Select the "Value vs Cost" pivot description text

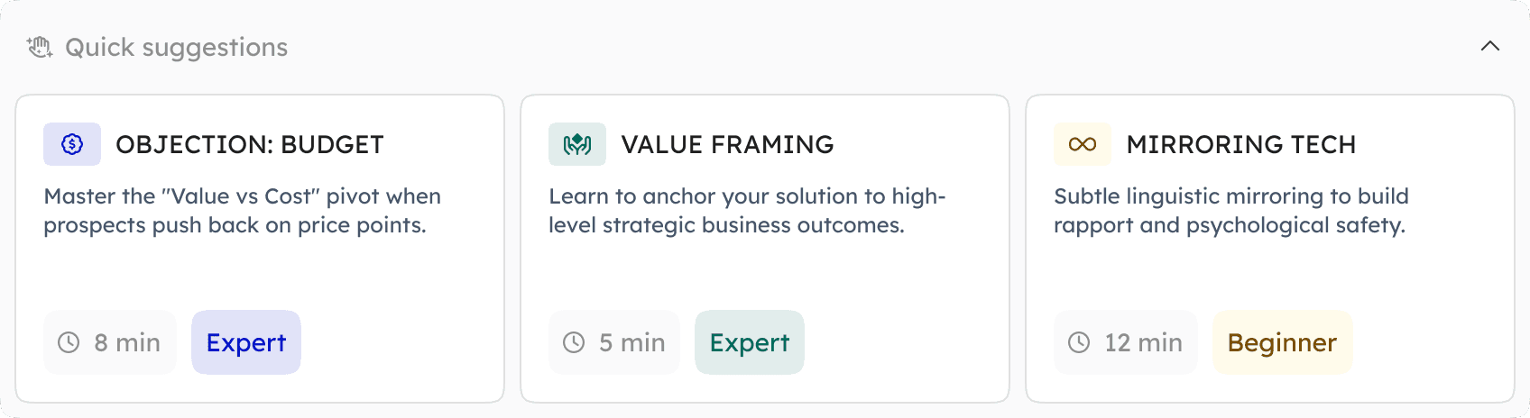(x=243, y=211)
